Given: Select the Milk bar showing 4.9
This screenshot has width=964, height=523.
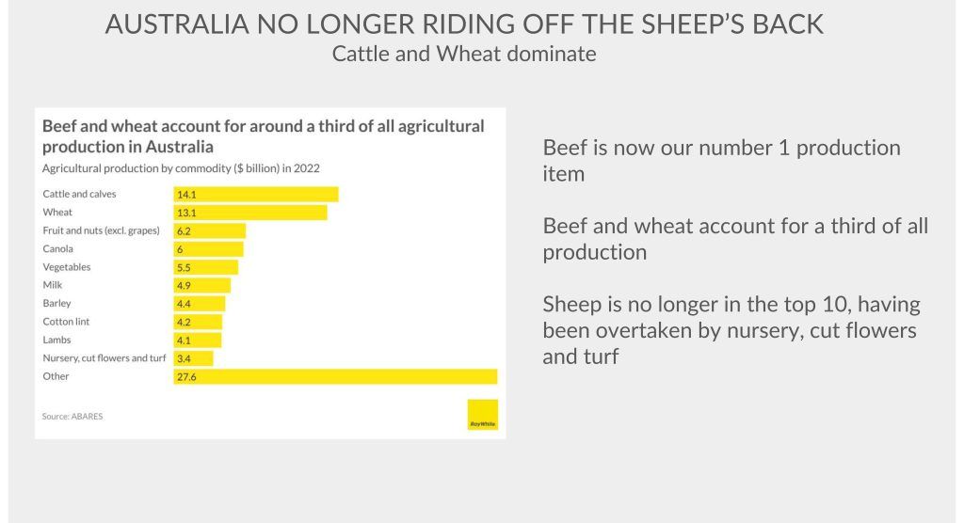Looking at the screenshot, I should point(202,285).
